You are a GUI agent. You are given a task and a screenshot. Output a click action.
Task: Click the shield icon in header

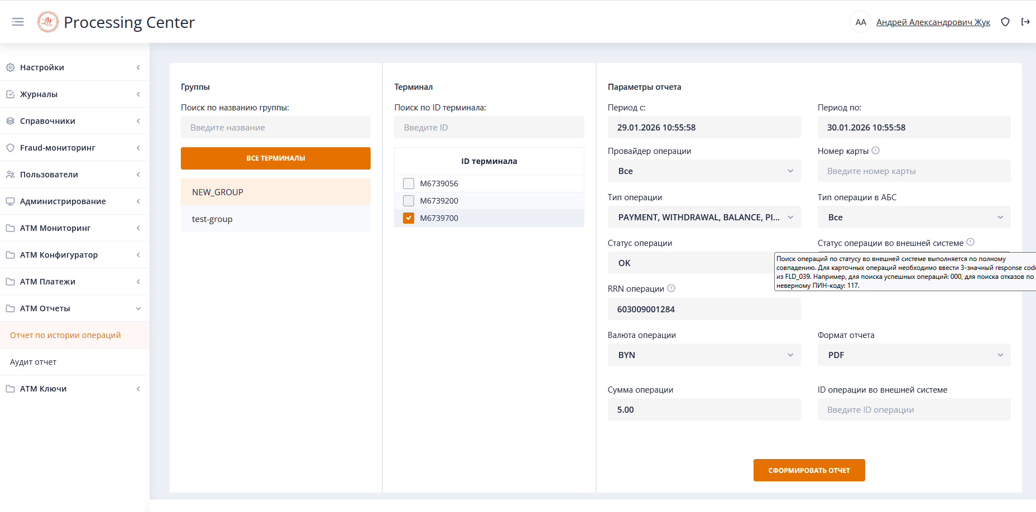point(1005,22)
